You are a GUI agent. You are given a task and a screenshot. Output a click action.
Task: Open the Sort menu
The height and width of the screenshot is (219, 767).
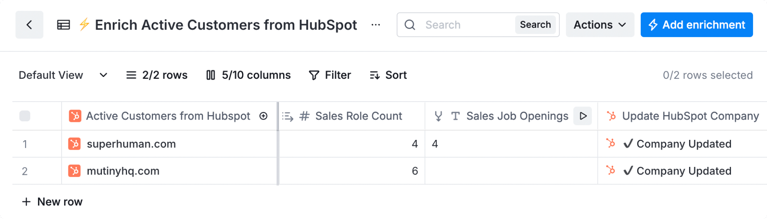click(388, 75)
